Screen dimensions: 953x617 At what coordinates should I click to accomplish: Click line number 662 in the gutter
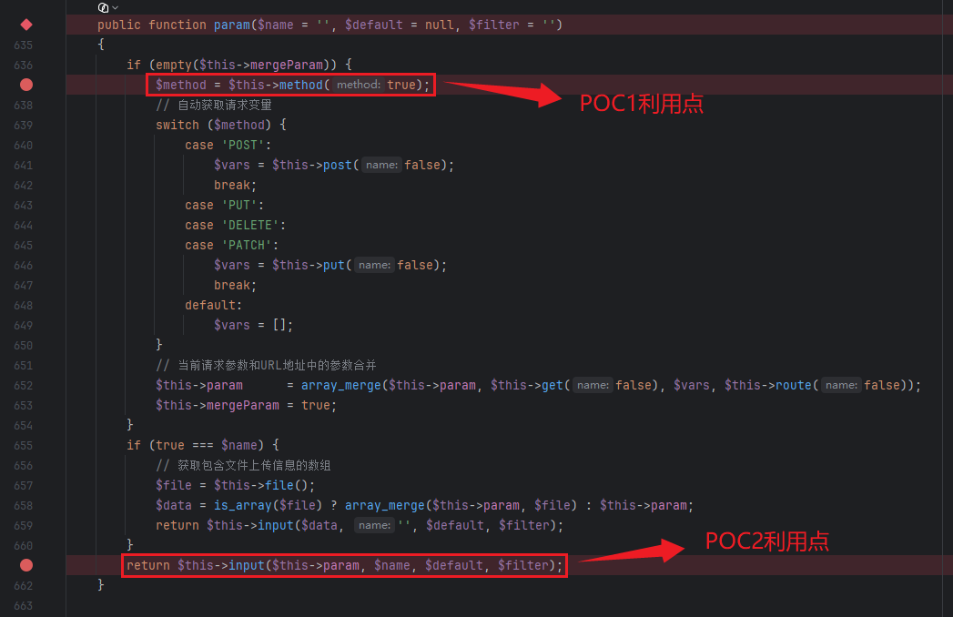[x=23, y=586]
